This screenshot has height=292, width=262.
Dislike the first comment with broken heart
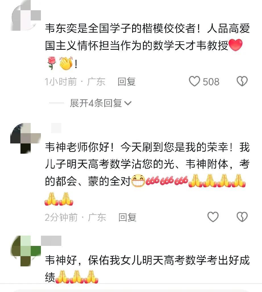pyautogui.click(x=242, y=81)
